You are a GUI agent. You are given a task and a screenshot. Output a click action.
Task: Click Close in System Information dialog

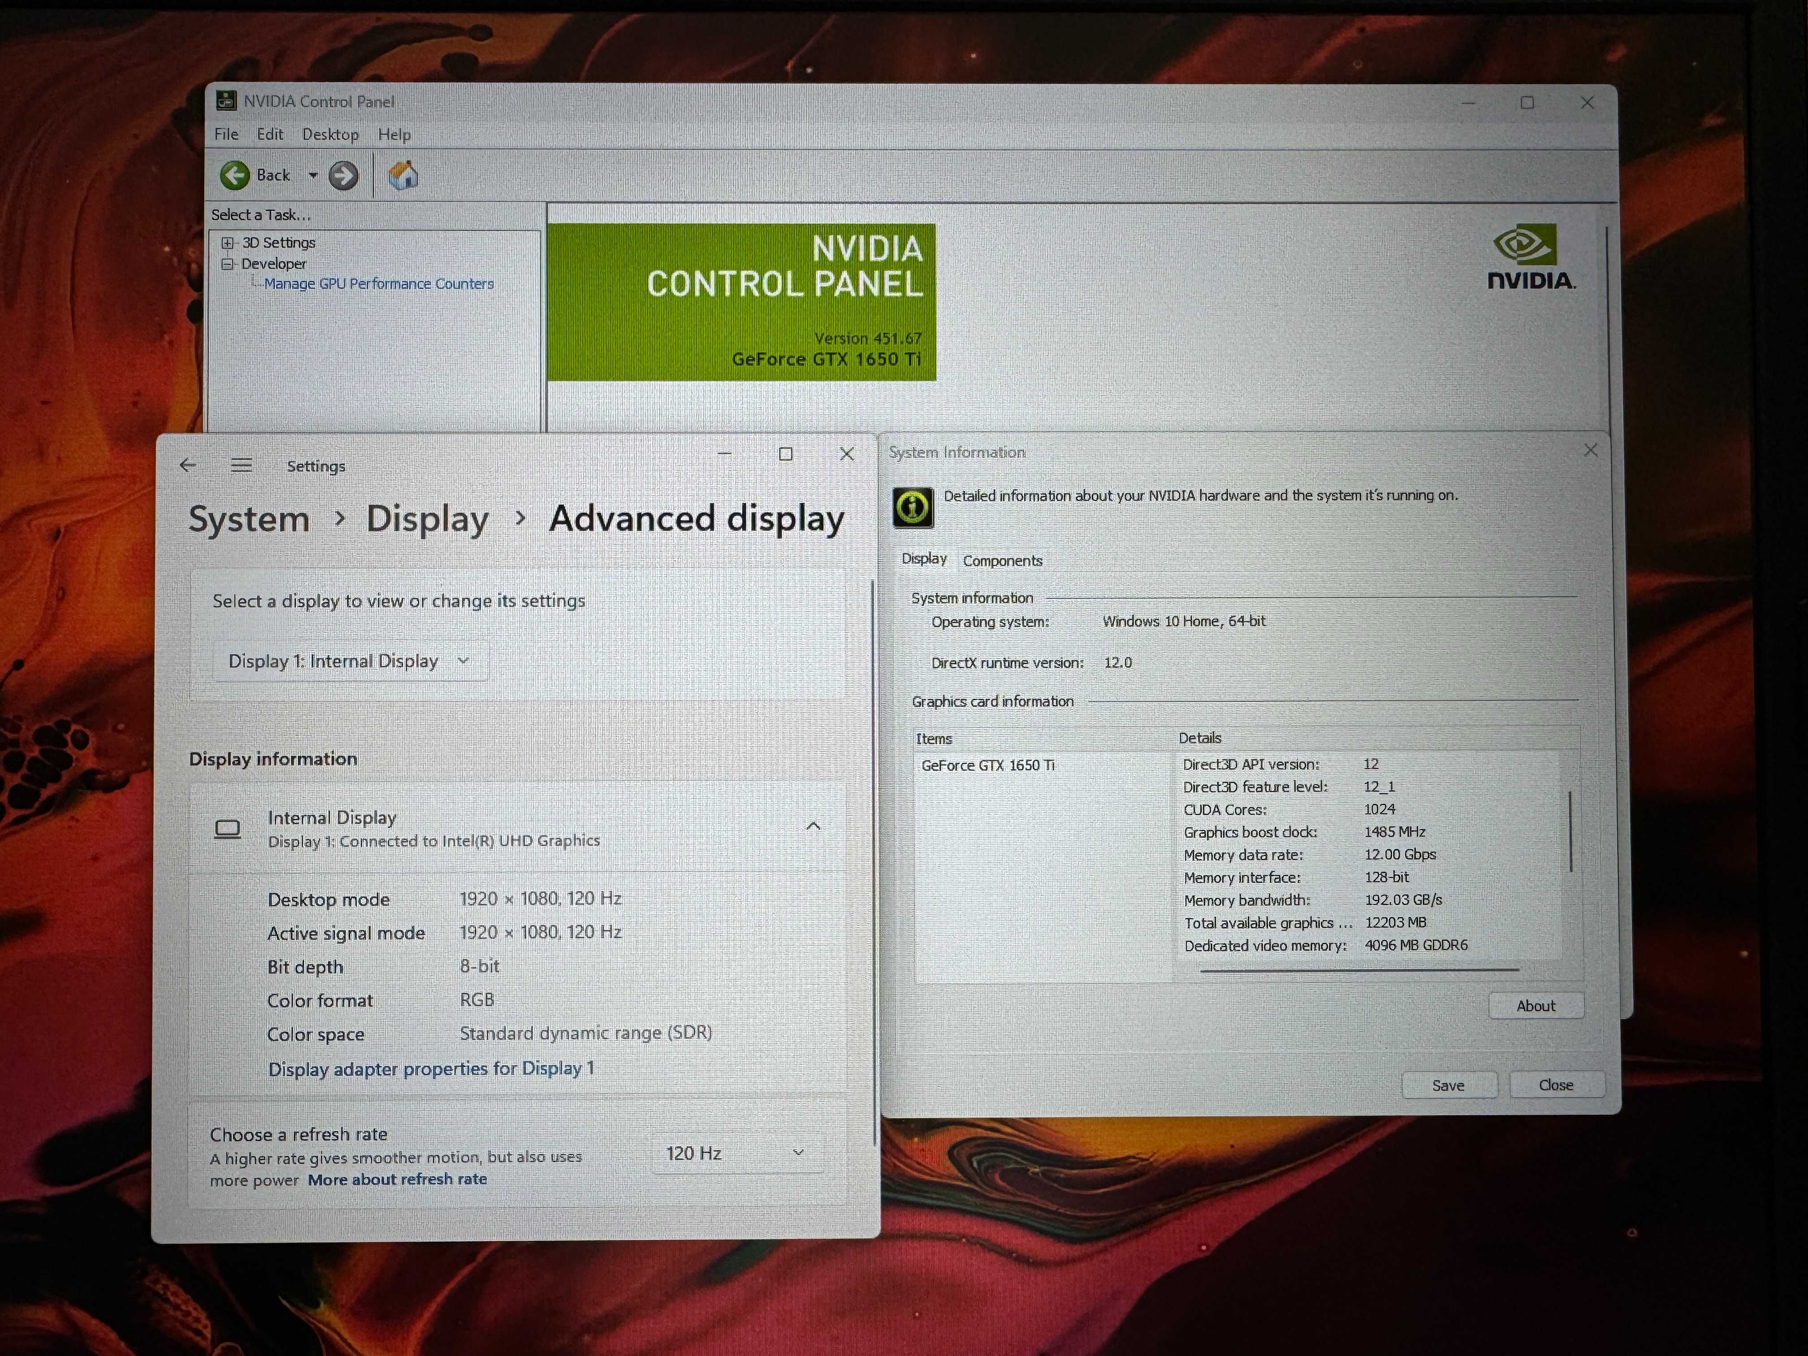[1556, 1085]
